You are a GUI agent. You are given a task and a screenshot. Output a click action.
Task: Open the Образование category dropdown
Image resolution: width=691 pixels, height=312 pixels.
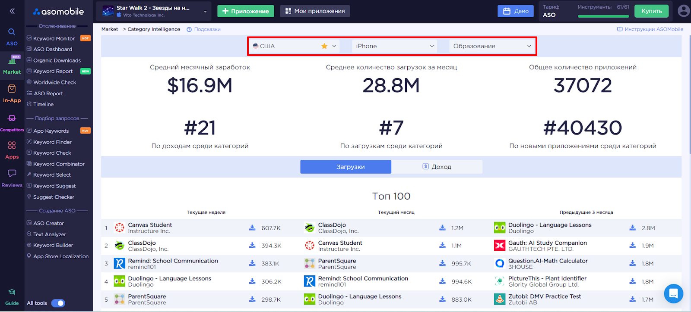point(491,46)
